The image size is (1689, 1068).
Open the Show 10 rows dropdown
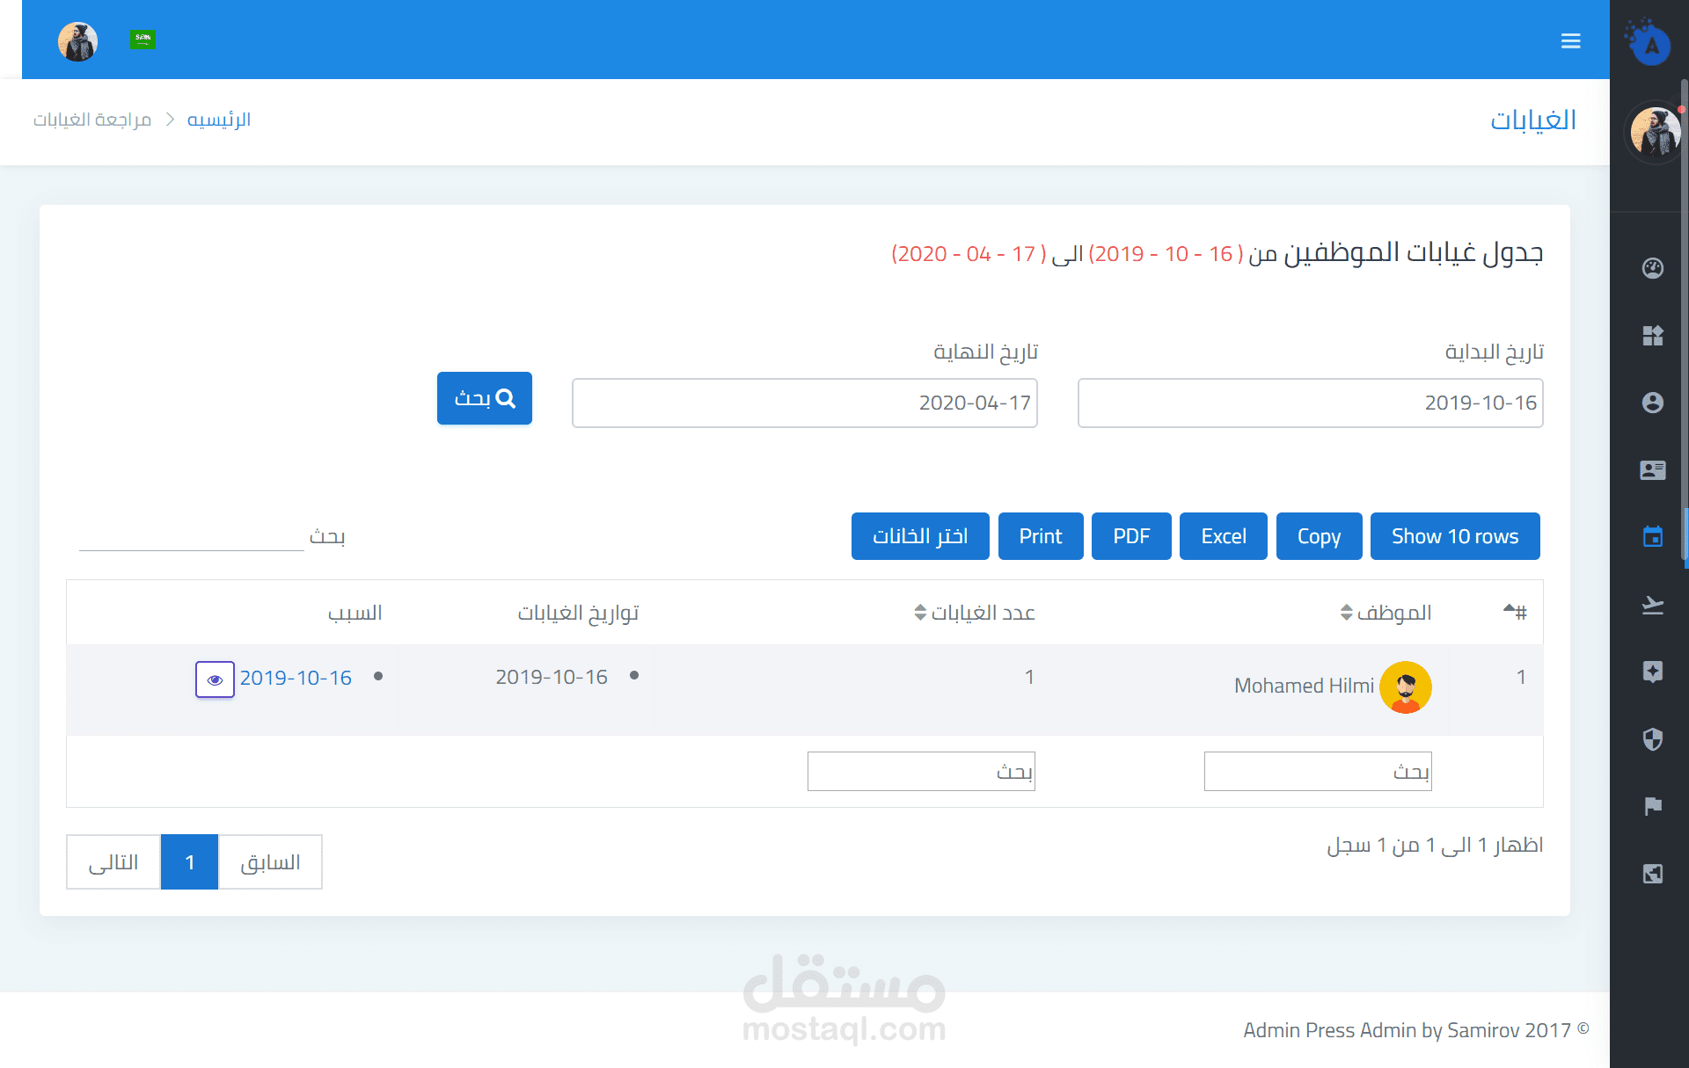tap(1454, 536)
